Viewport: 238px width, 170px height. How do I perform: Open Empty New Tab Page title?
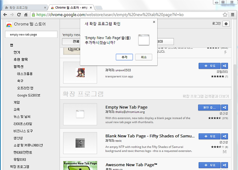tap(126, 107)
